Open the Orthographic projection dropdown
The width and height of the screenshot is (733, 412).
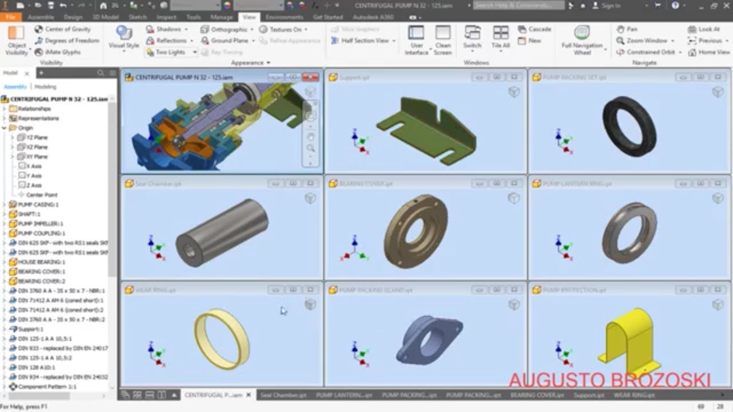(227, 29)
